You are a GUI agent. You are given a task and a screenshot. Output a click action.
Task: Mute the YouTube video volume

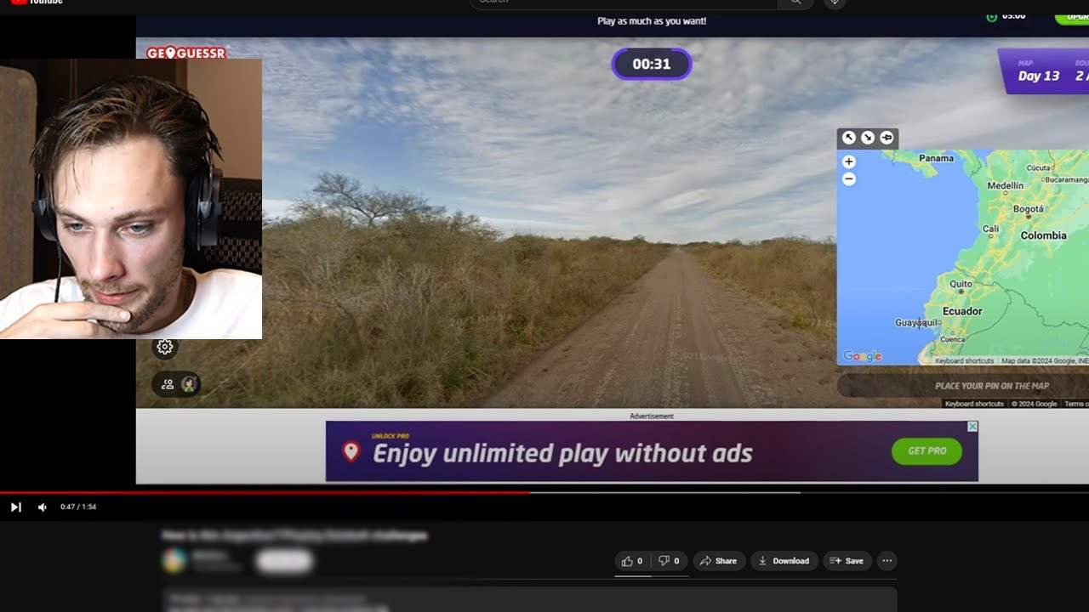click(42, 507)
